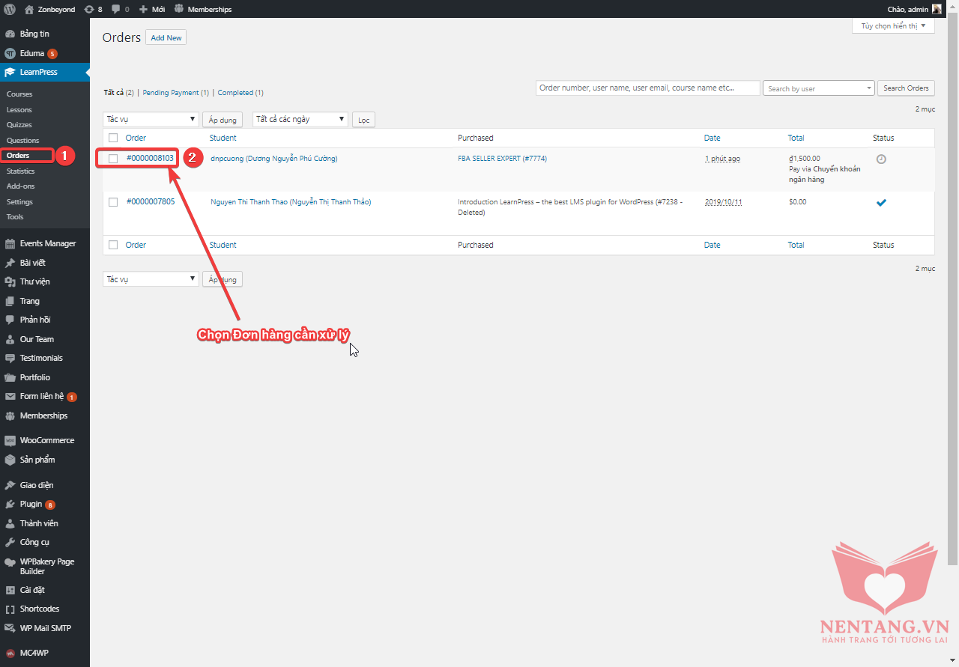Click the Eduma sidebar icon
The height and width of the screenshot is (667, 959).
tap(10, 53)
